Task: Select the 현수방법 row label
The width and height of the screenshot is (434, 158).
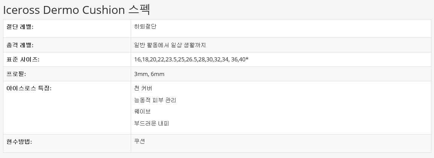Action: tap(19, 142)
